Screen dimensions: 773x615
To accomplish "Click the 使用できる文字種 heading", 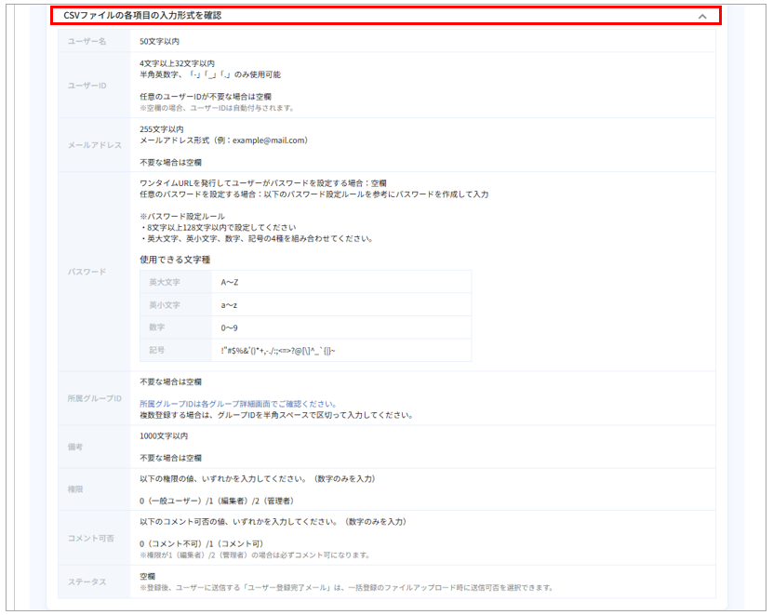I will pyautogui.click(x=175, y=260).
